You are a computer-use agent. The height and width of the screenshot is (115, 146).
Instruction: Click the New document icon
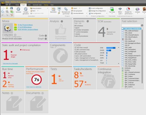pyautogui.click(x=3, y=8)
